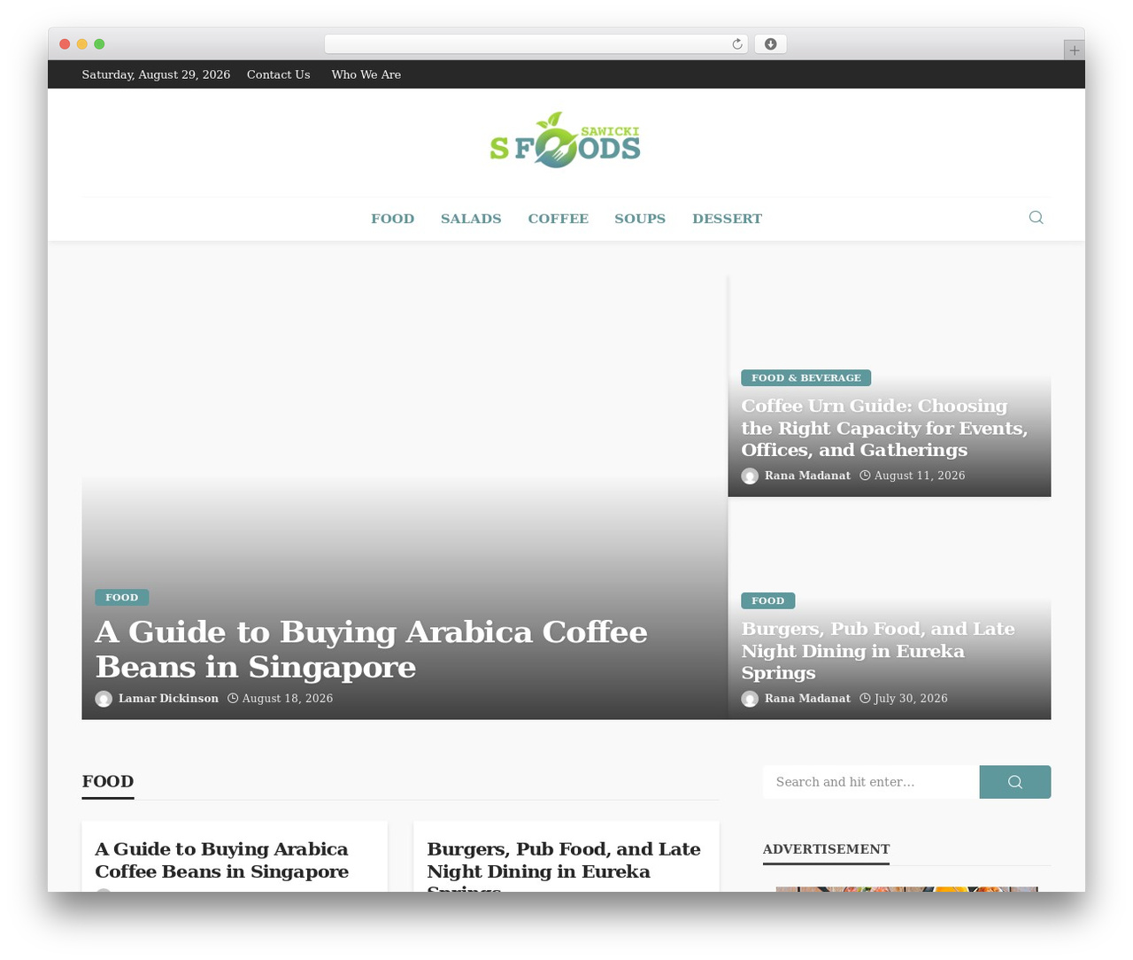Click FOOD tag on Arabica hero post
1133x960 pixels.
pos(122,598)
